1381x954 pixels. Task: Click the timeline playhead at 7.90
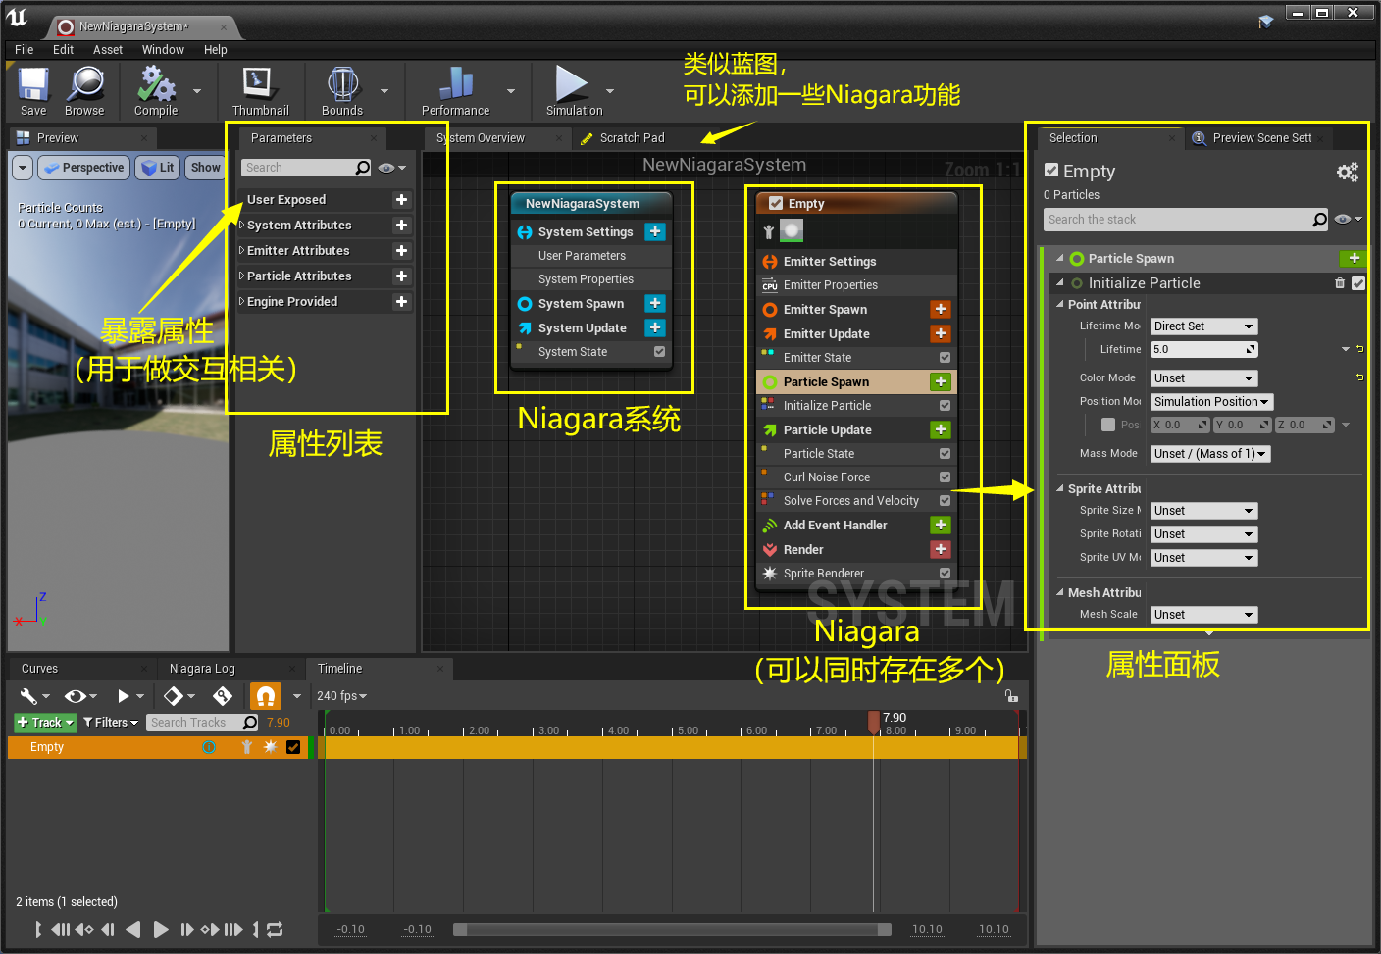pos(874,723)
